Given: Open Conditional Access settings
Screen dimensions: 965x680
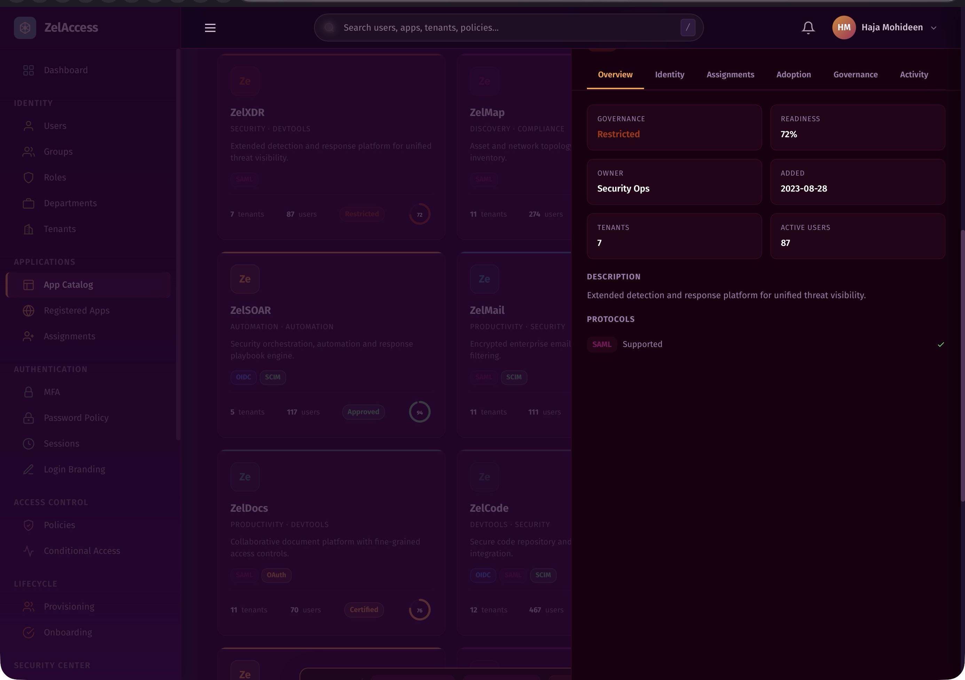Looking at the screenshot, I should (x=82, y=550).
